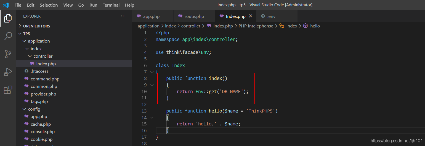The width and height of the screenshot is (425, 146).
Task: Click the PHP elephant icon on app.php tab
Action: 139,16
